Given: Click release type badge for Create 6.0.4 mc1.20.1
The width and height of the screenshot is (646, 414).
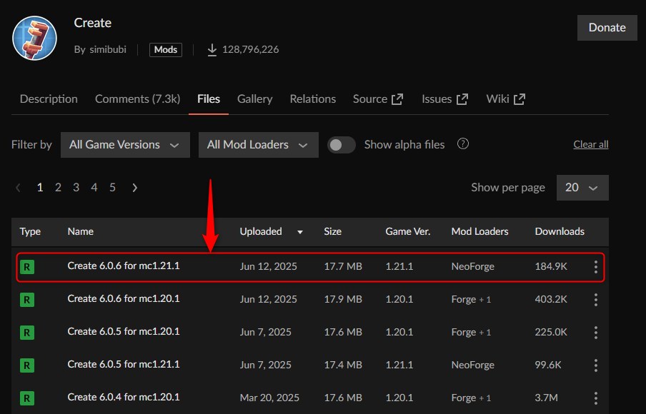Looking at the screenshot, I should (x=27, y=398).
